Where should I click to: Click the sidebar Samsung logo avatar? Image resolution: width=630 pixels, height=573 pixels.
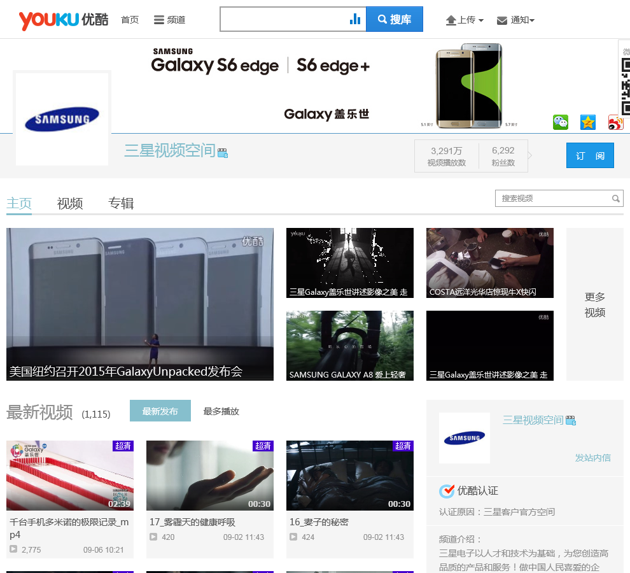point(464,438)
